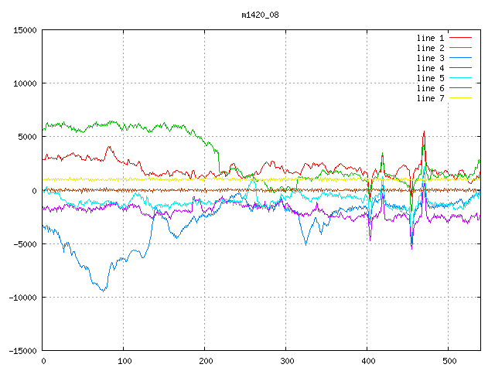This screenshot has height=371, width=495.
Task: Select the "line 1" legend label
Action: click(431, 38)
